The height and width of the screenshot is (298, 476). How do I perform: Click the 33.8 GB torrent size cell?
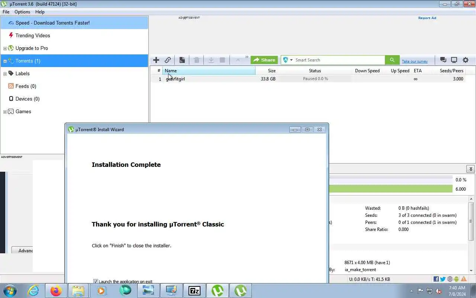[268, 79]
